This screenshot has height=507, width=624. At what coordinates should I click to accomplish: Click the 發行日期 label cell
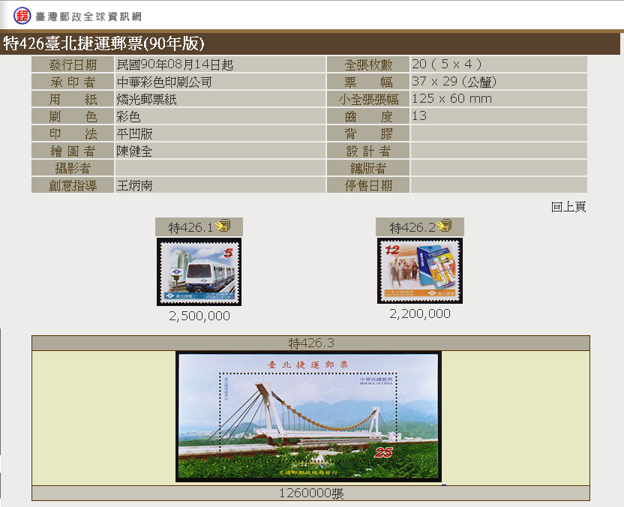pyautogui.click(x=73, y=65)
